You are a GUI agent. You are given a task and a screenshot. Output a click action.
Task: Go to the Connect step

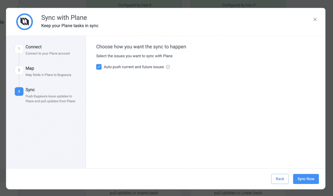click(33, 47)
